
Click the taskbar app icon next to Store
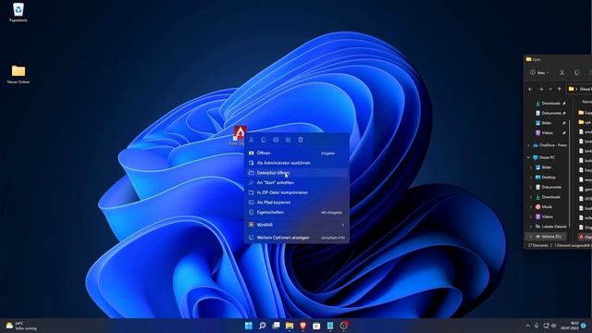pos(330,326)
